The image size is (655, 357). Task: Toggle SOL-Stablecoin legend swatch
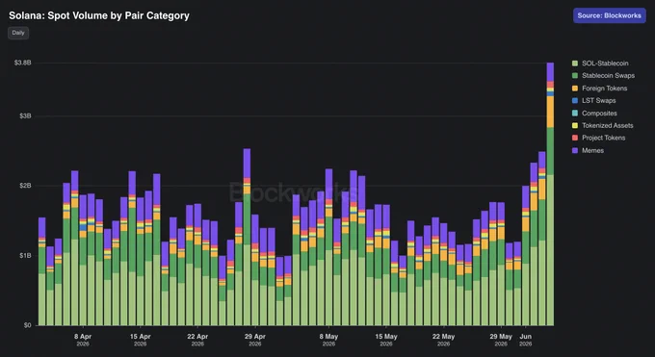[575, 64]
